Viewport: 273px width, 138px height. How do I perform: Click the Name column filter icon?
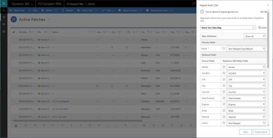92,32
